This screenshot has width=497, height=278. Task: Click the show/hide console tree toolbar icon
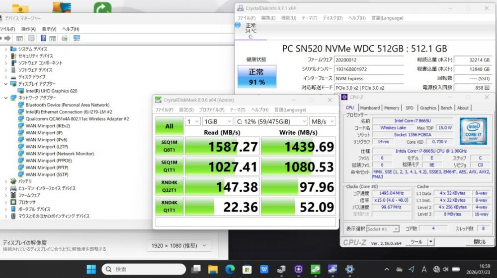click(x=20, y=38)
